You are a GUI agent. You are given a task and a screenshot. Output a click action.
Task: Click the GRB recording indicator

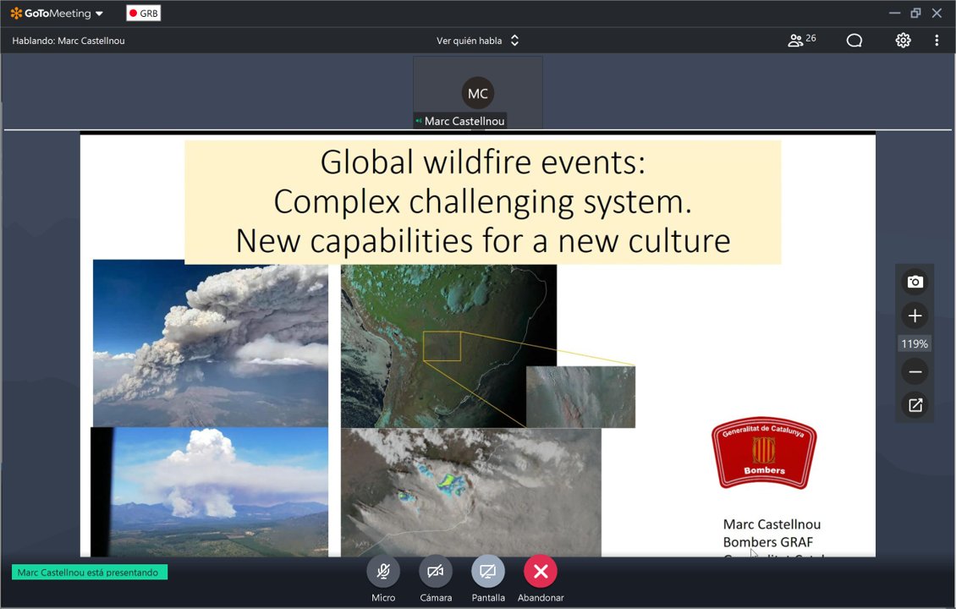(x=144, y=13)
